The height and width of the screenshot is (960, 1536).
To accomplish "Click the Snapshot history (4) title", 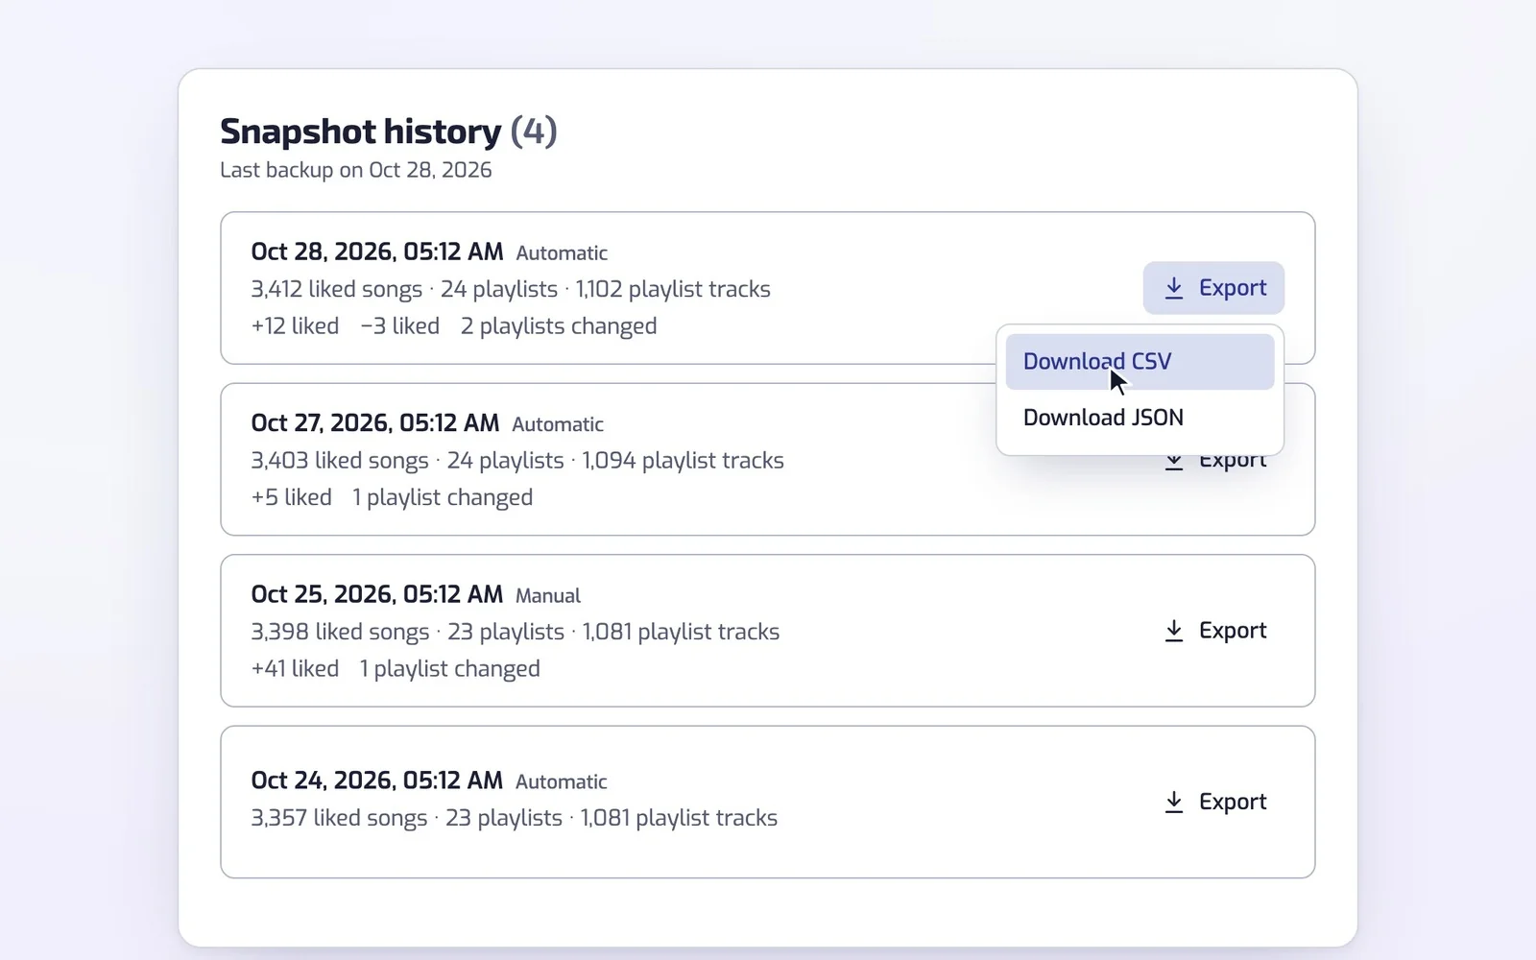I will pyautogui.click(x=389, y=132).
